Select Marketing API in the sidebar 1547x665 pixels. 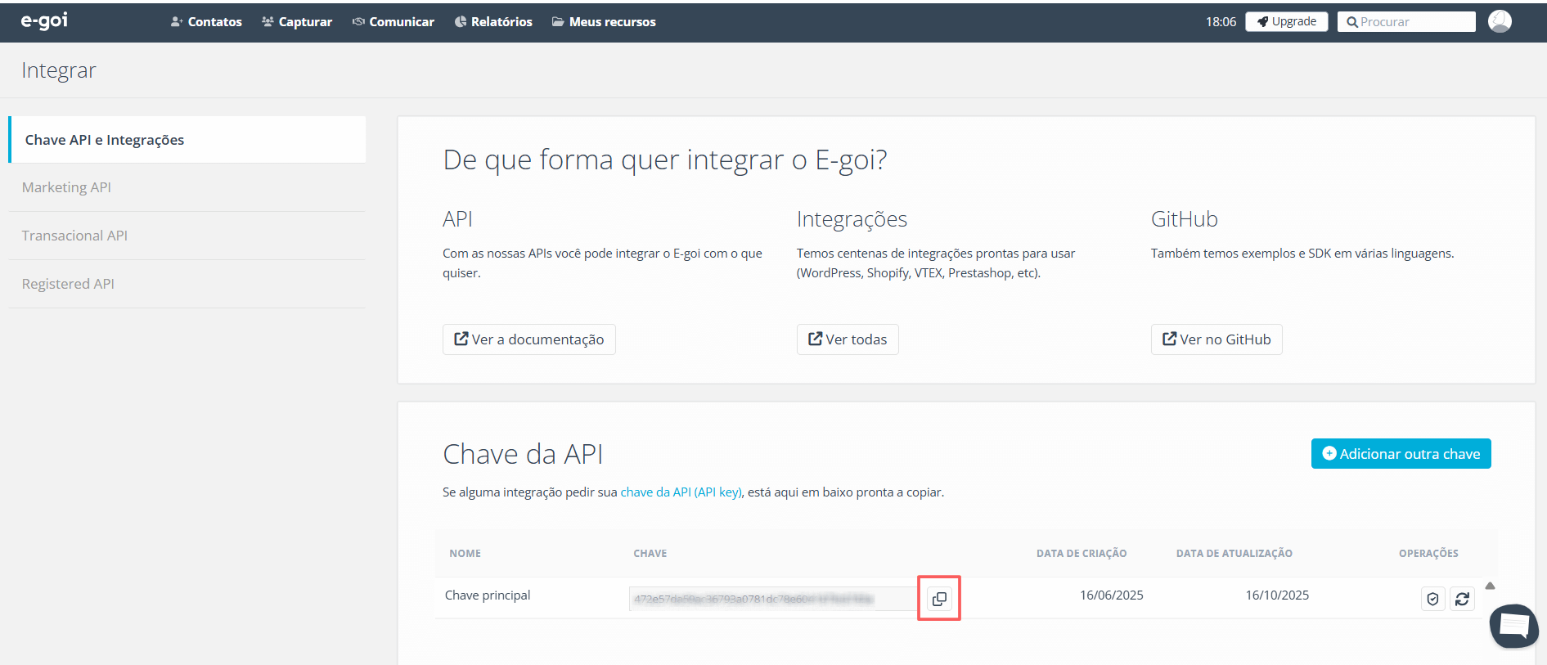click(66, 187)
